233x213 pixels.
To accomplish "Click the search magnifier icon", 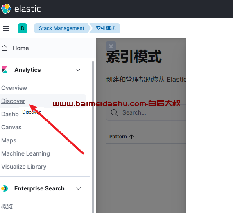I will pos(114,112).
